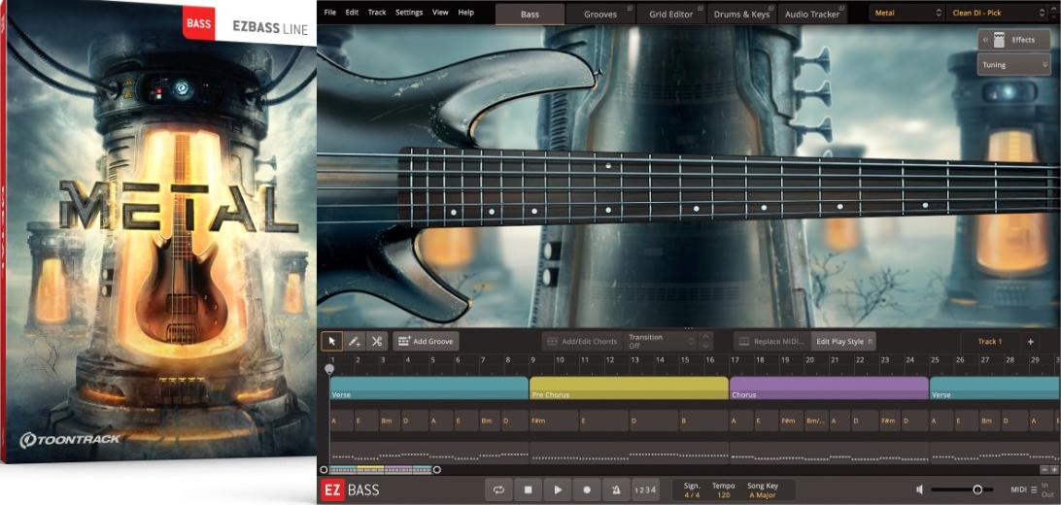Viewport: 1061px width, 505px height.
Task: Click the F#m chord at bar 9
Action: 554,421
